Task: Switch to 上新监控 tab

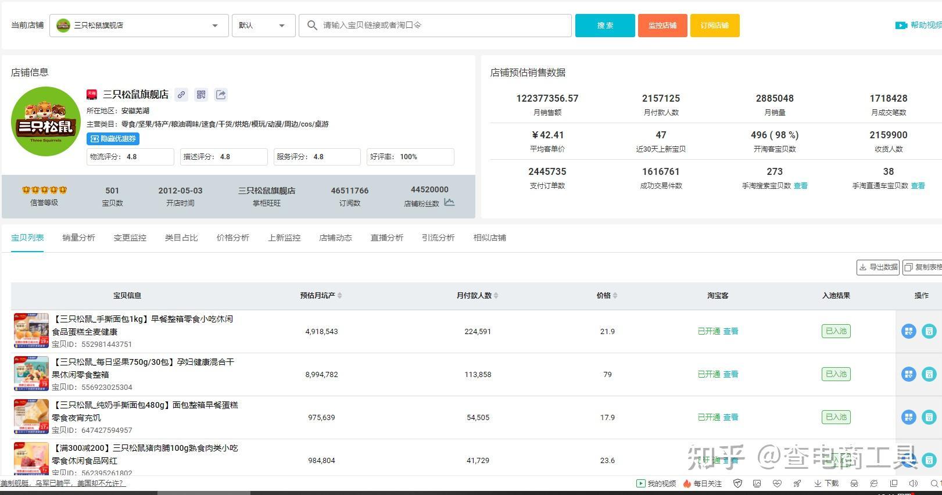Action: coord(284,238)
